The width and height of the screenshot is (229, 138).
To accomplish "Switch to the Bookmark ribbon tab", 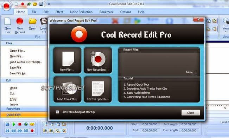I will (106, 12).
